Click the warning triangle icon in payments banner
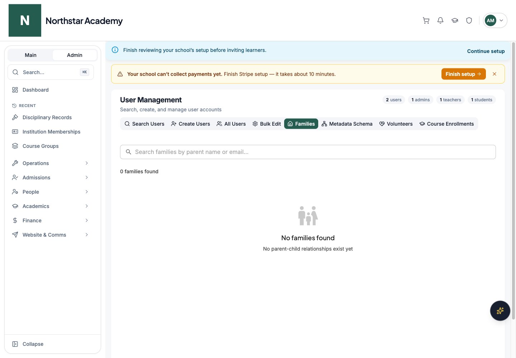The image size is (516, 358). pyautogui.click(x=120, y=74)
